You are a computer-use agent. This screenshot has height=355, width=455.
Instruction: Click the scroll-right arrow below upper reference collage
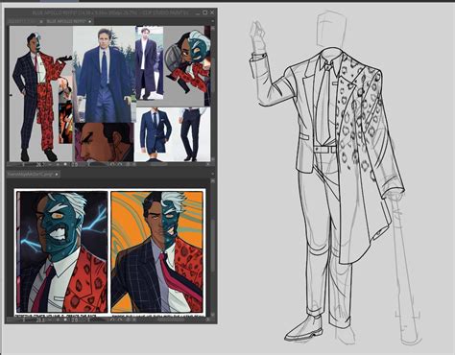(x=207, y=164)
